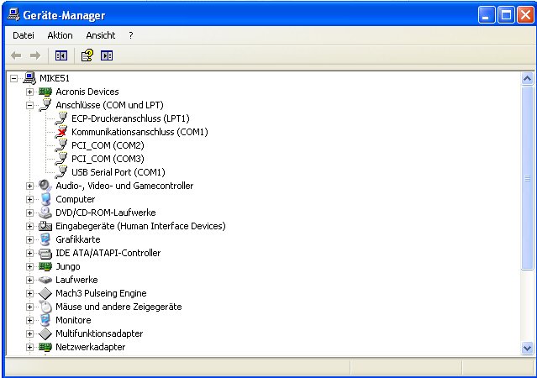The width and height of the screenshot is (537, 378).
Task: Collapse the MIKE51 root node
Action: point(13,78)
